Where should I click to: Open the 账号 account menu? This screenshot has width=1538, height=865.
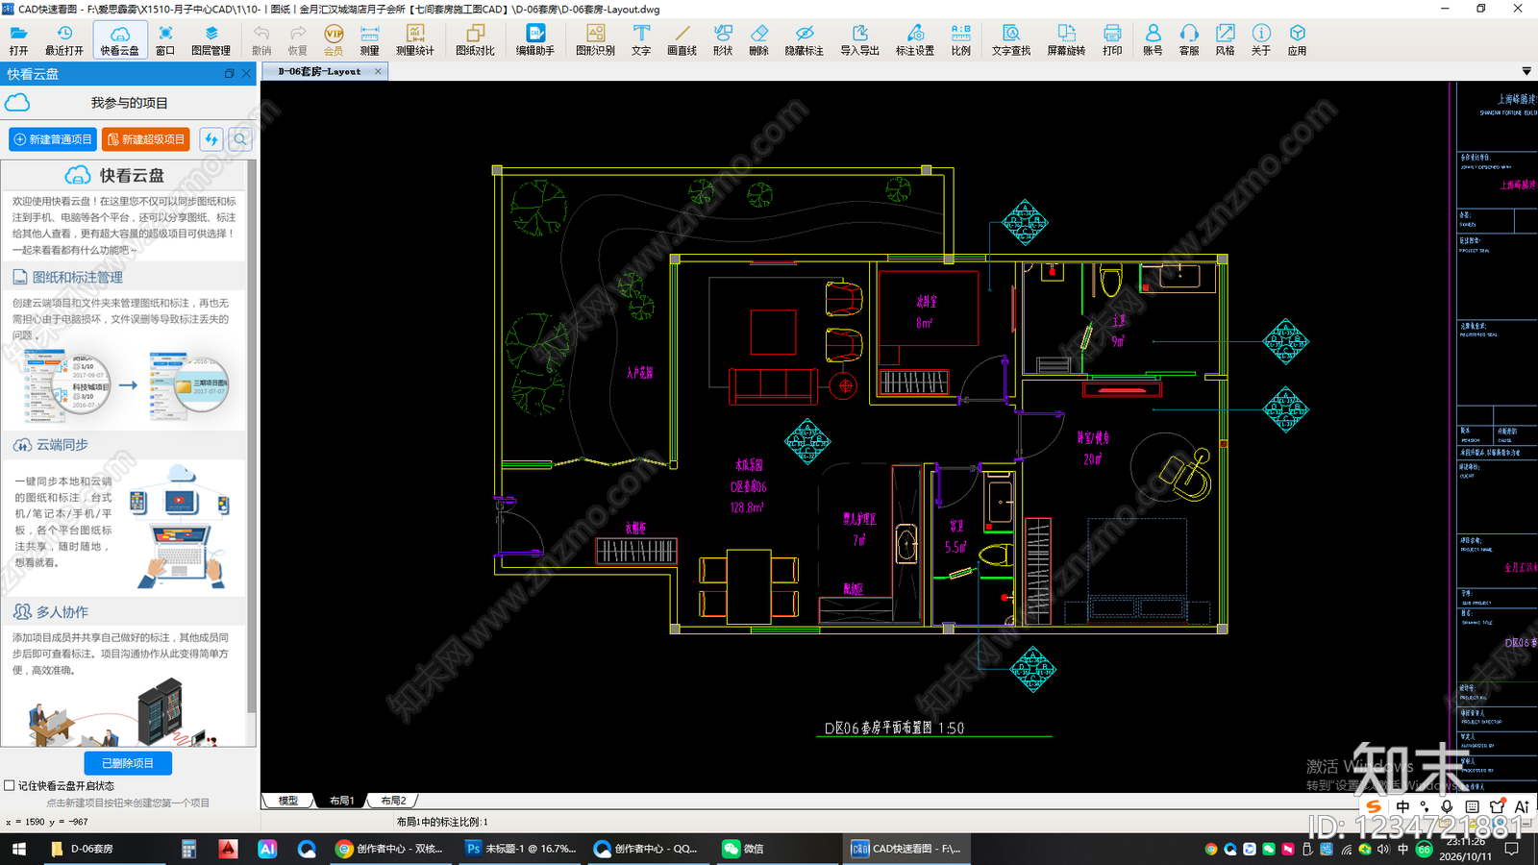(x=1153, y=40)
